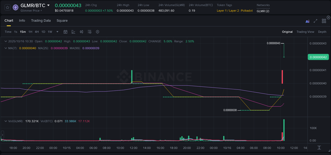Open the GLMR/BTC pair selector dropdown

point(48,5)
